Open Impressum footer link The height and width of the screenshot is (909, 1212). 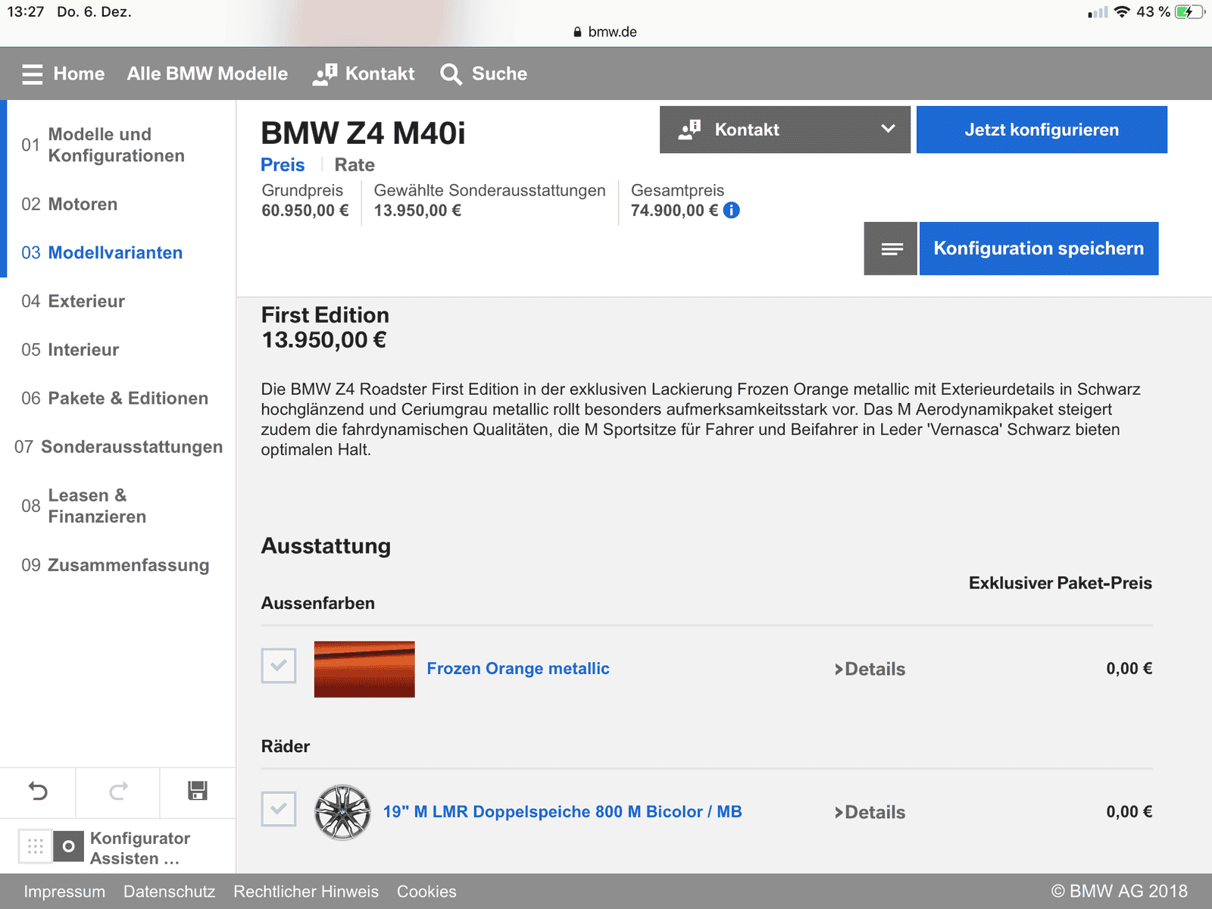tap(64, 892)
